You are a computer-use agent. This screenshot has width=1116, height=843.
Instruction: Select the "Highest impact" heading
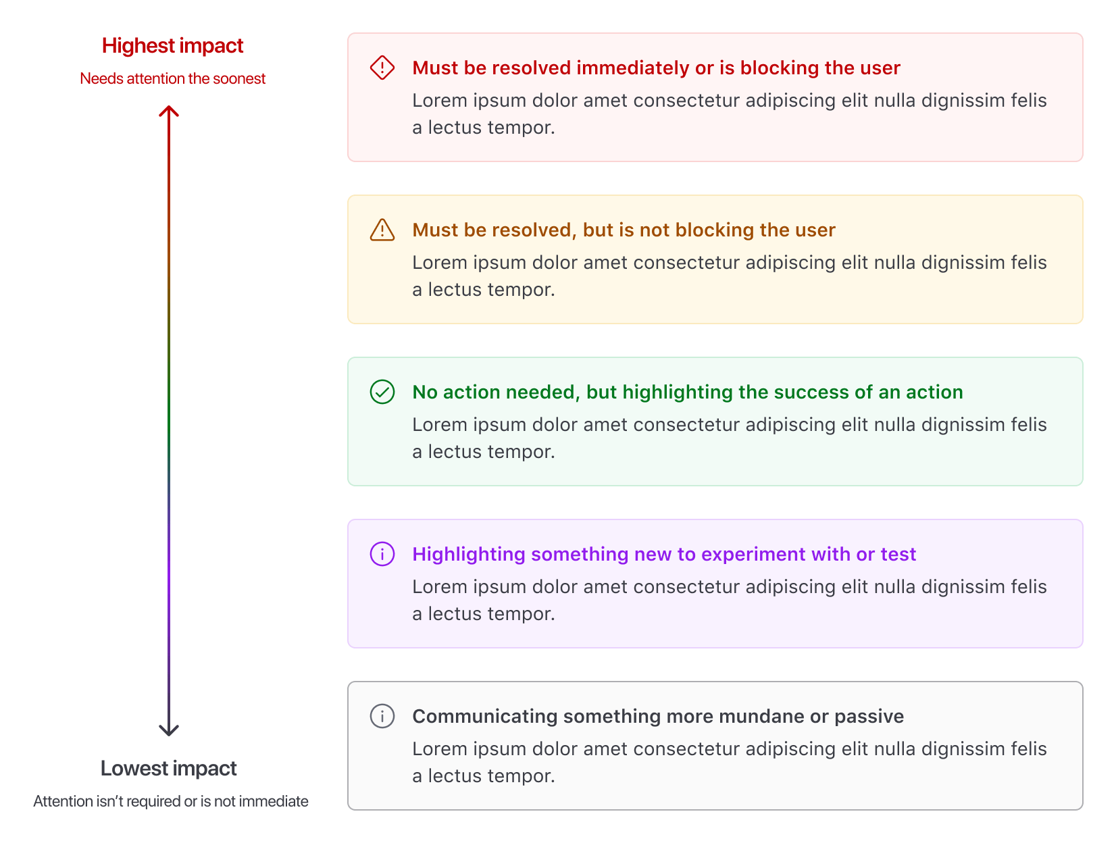(172, 45)
